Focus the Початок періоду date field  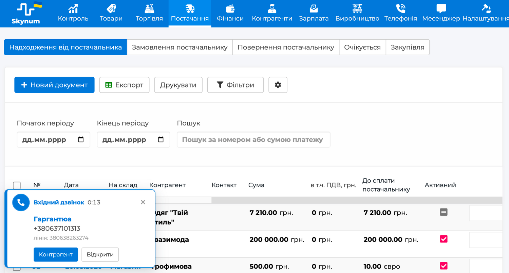tap(54, 140)
